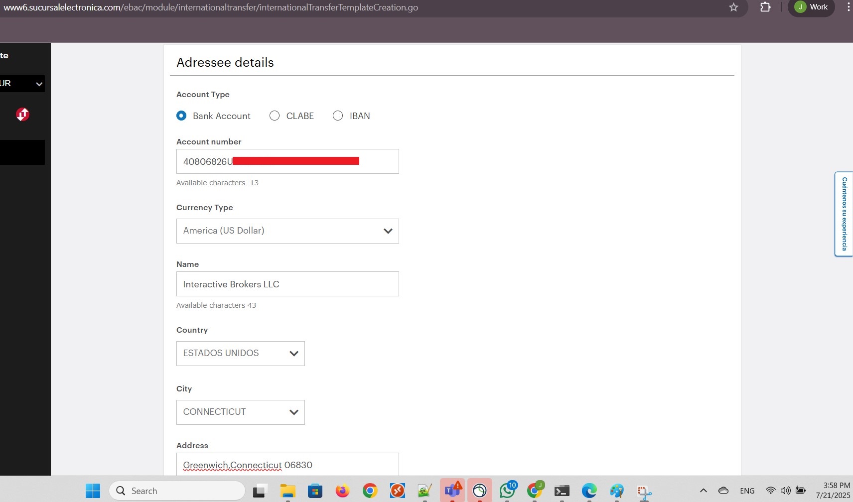Open the Chrome icon with J profile badge
Screen dimensions: 853x502
pos(535,491)
